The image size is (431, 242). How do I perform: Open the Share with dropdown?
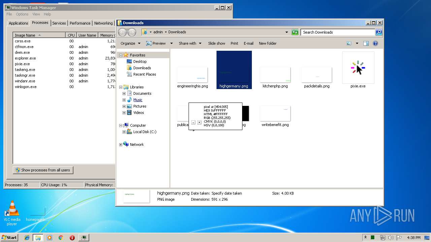[x=190, y=43]
